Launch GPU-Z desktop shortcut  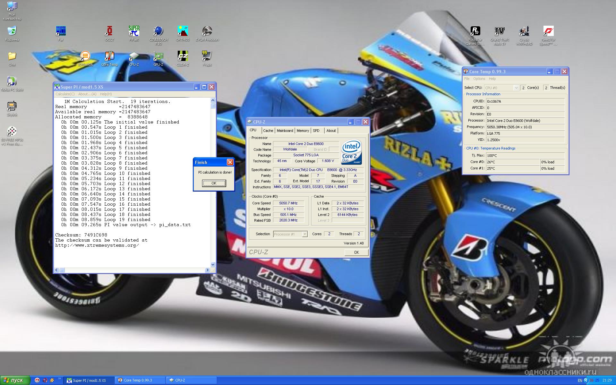(158, 59)
